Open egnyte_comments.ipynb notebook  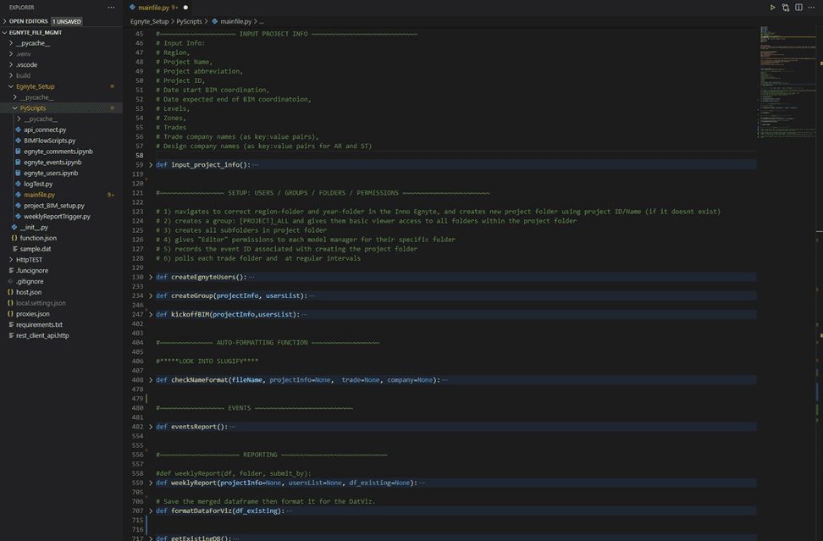coord(58,151)
